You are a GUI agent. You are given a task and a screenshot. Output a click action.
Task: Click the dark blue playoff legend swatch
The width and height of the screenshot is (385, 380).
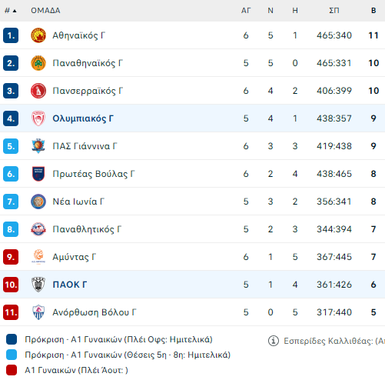(12, 339)
